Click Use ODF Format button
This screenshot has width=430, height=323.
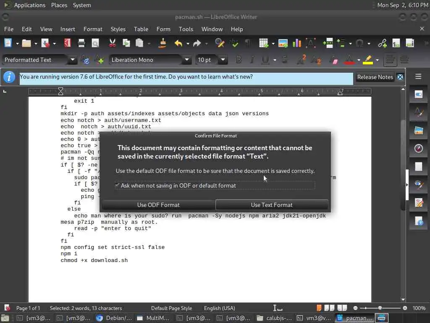coord(158,205)
